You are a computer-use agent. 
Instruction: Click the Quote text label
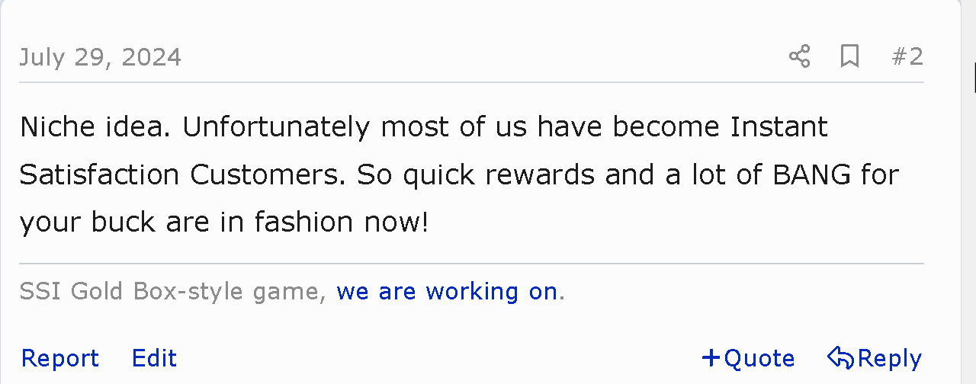(x=759, y=358)
